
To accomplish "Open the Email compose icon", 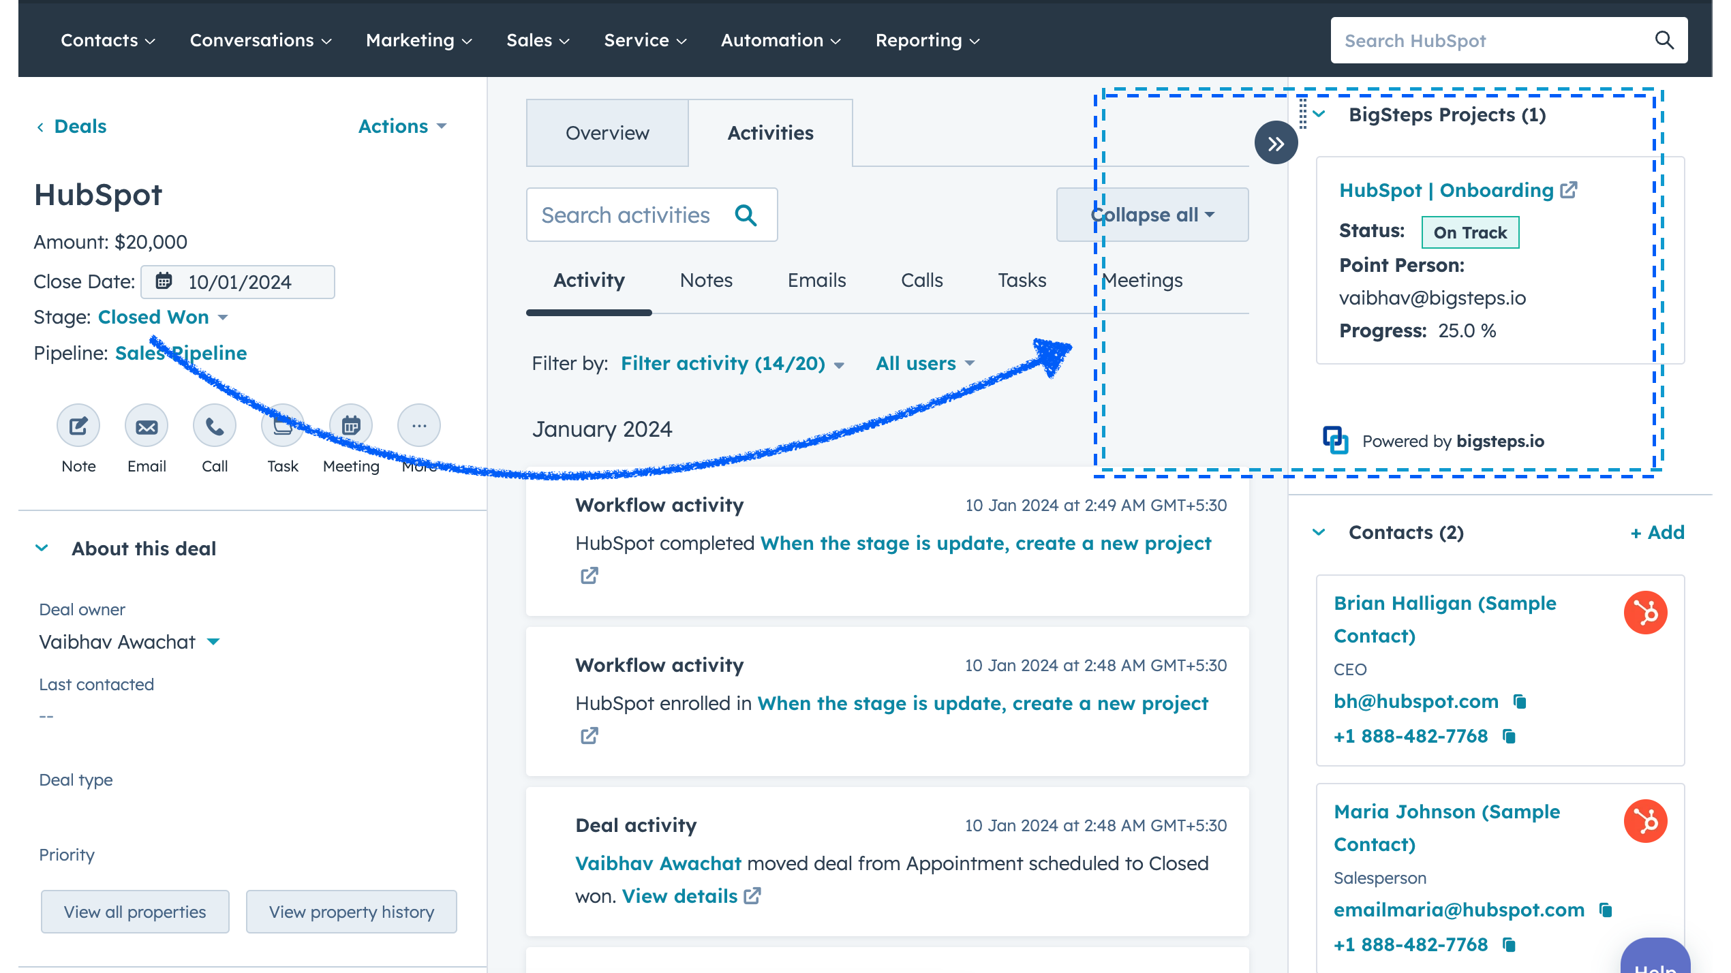I will point(146,424).
